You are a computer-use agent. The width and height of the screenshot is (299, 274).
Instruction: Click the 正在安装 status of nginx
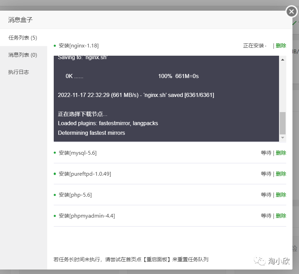tap(254, 46)
